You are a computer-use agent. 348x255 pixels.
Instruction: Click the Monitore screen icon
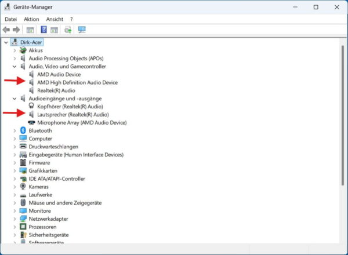[x=23, y=210]
